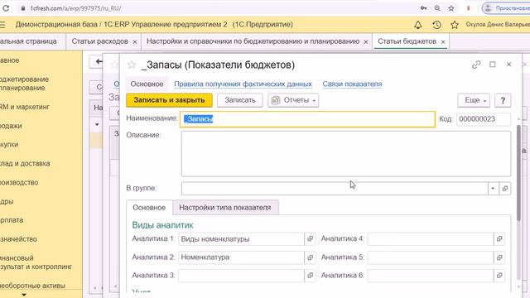Viewport: 530px width, 298px height.
Task: Open the notifications bell
Action: coord(418,25)
